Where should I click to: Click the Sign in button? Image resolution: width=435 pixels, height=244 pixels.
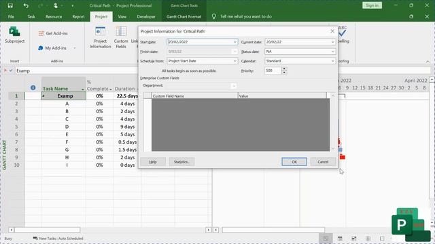[372, 5]
